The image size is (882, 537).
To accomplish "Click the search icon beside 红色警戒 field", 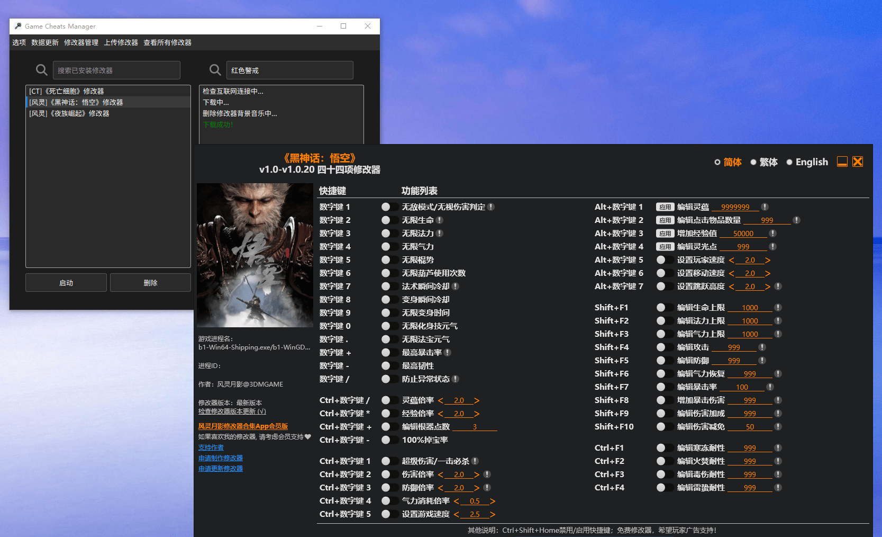I will (215, 70).
